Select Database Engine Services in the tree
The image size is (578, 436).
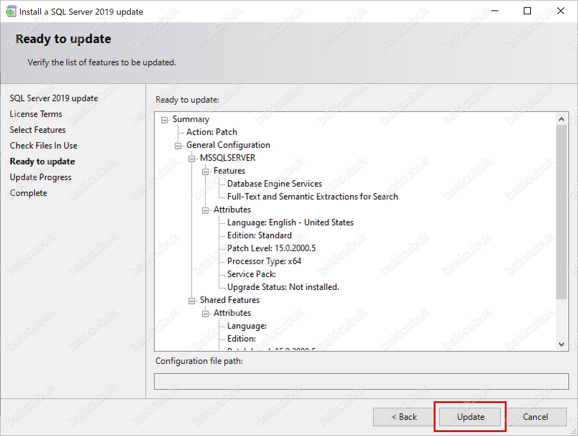tap(275, 184)
